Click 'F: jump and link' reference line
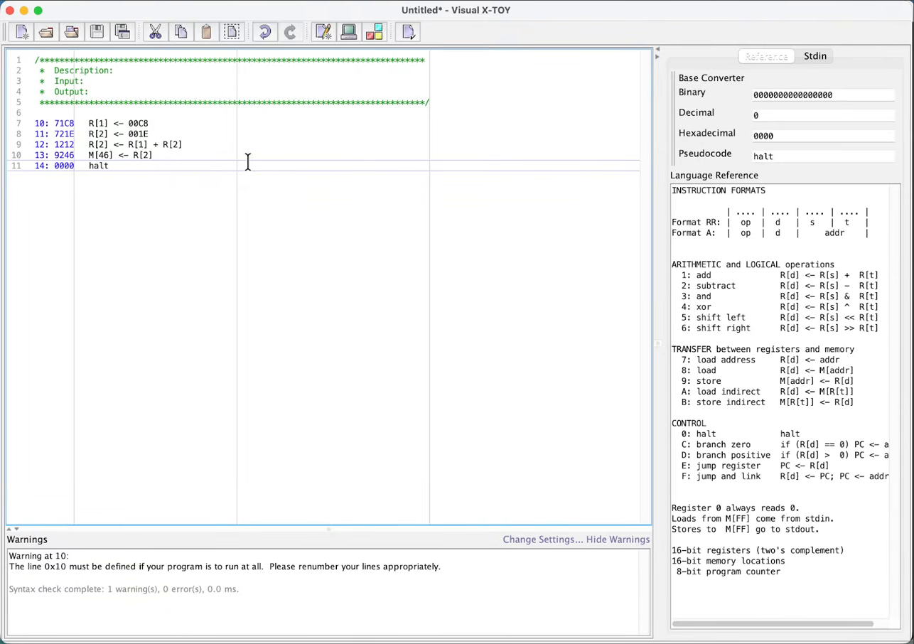Viewport: 914px width, 644px height. pos(785,476)
